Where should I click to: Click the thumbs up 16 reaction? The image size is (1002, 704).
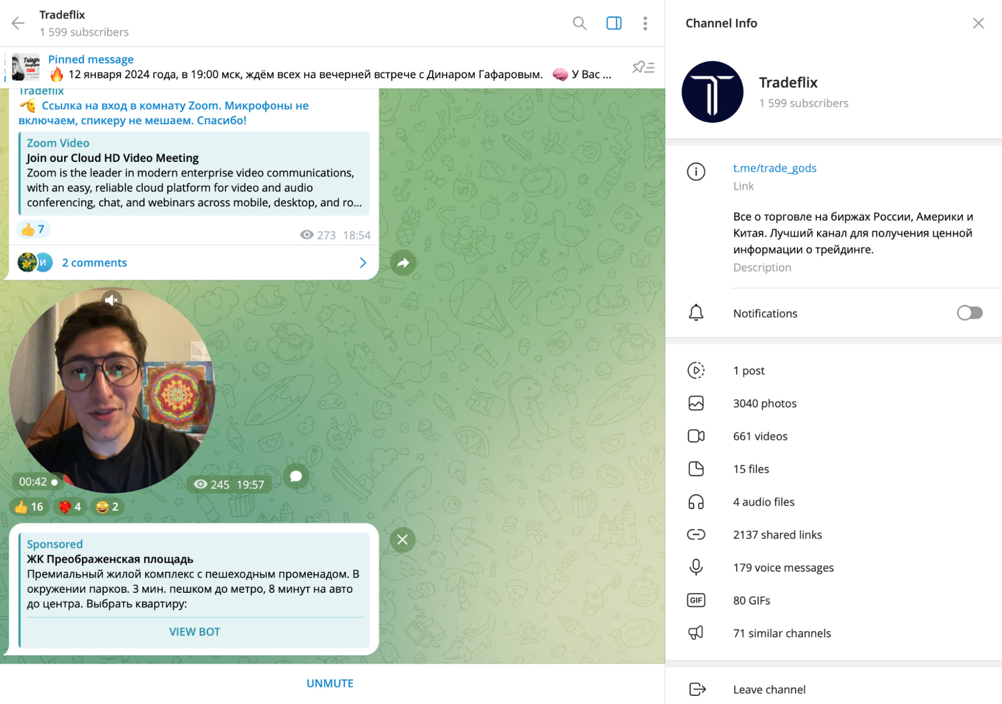[29, 507]
